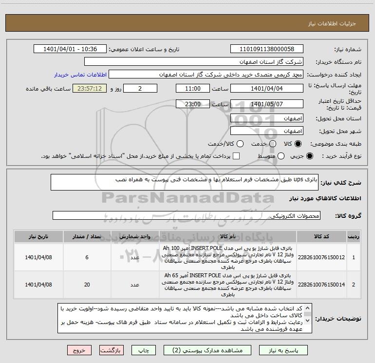The height and width of the screenshot is (363, 375).
Task: Click the کد کالا column header
Action: 321,236
